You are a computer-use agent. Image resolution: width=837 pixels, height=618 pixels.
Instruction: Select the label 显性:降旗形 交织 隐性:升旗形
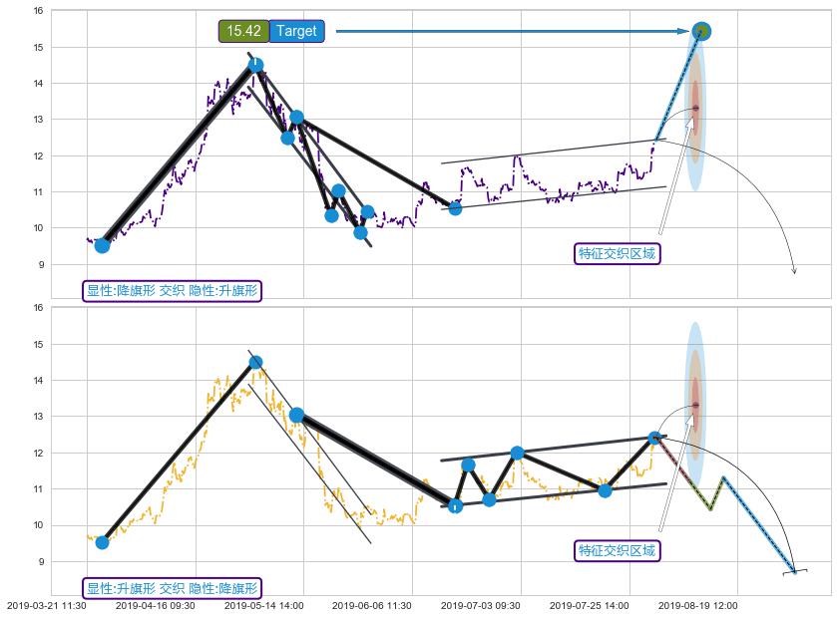click(x=172, y=291)
